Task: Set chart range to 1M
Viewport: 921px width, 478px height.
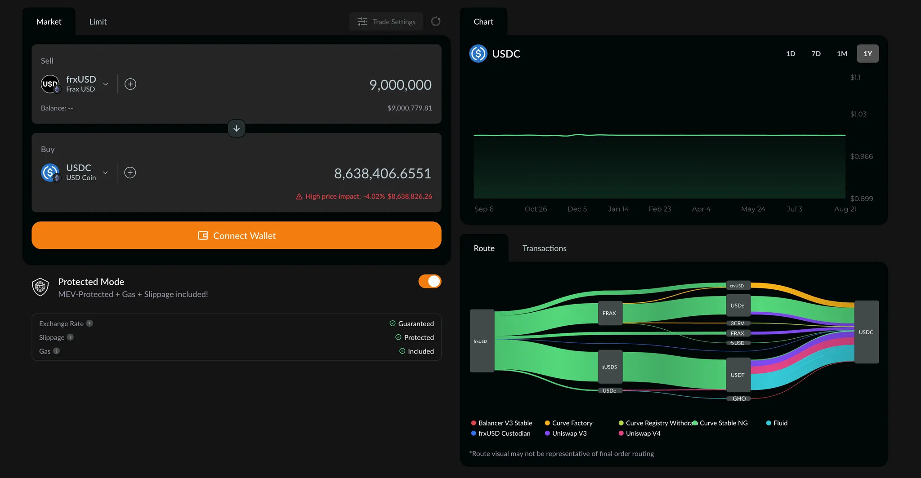Action: point(842,54)
